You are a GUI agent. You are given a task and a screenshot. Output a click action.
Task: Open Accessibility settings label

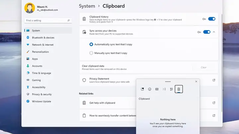click(39, 87)
